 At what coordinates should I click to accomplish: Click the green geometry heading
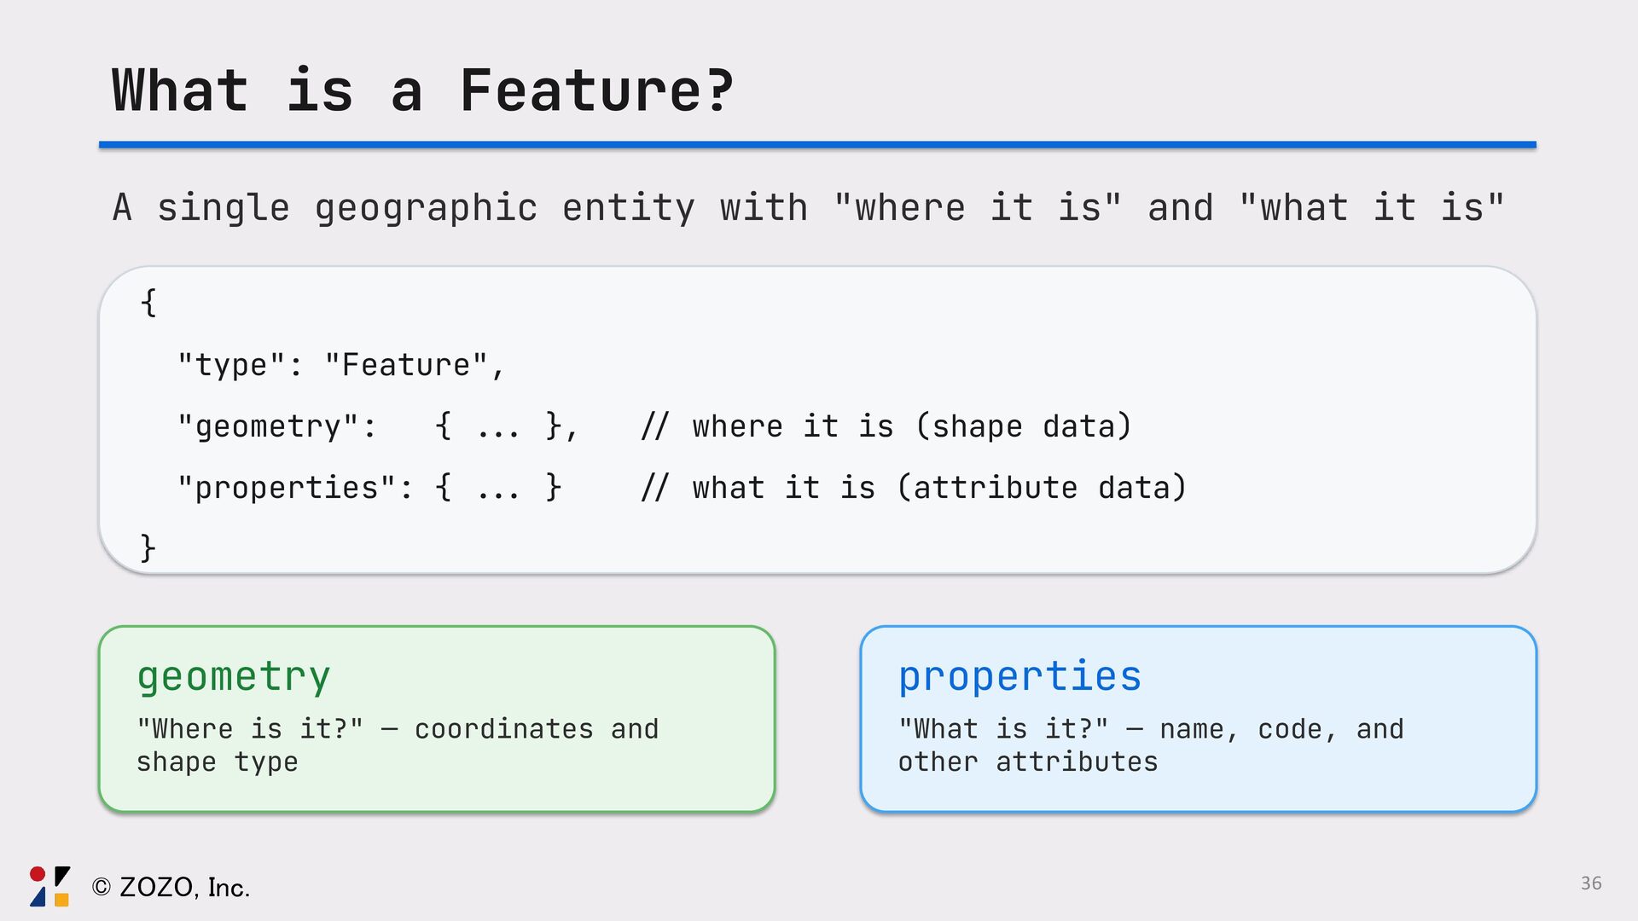point(233,677)
